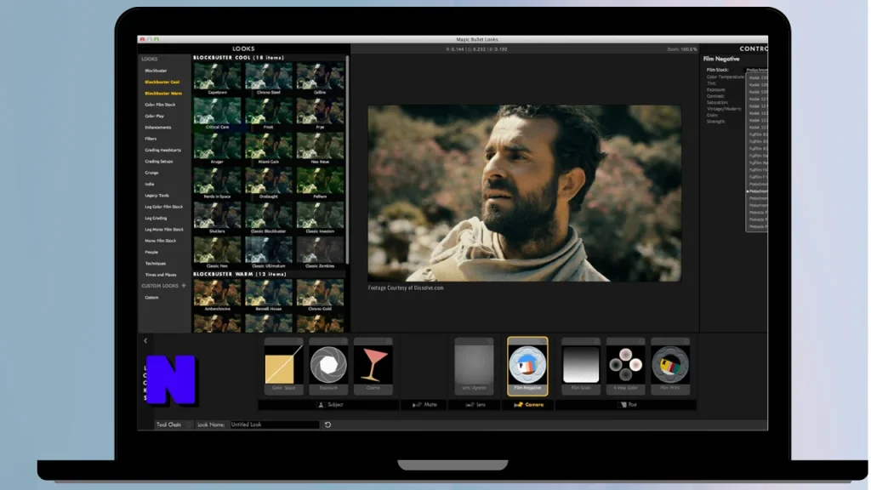Open the Enhancements category
The width and height of the screenshot is (871, 490).
[x=157, y=128]
